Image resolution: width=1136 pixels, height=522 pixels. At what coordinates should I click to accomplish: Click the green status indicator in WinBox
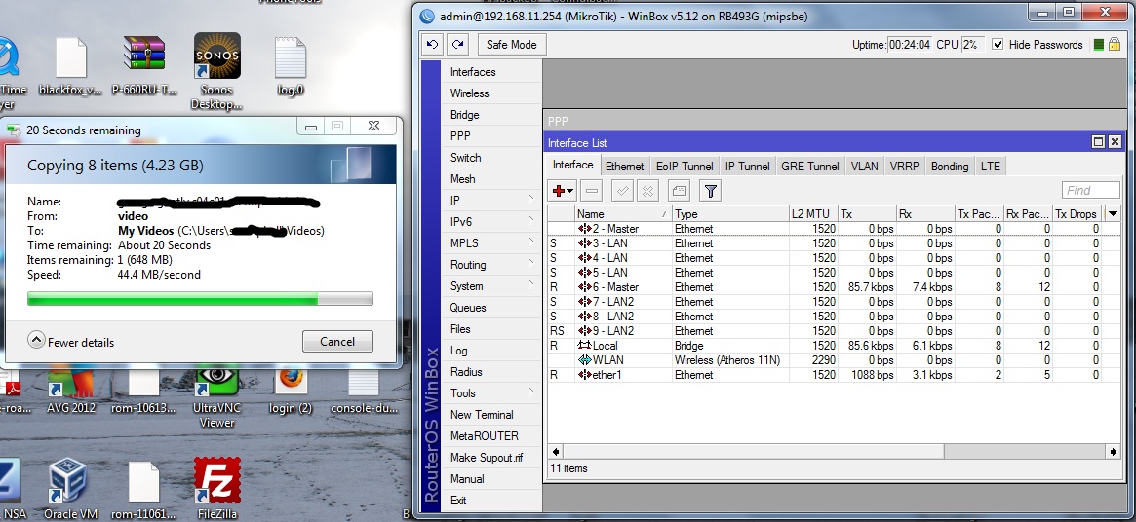pyautogui.click(x=1098, y=44)
